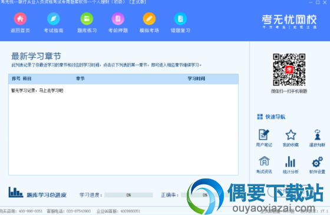
Task: Click the WeChat QR code image
Action: [289, 70]
